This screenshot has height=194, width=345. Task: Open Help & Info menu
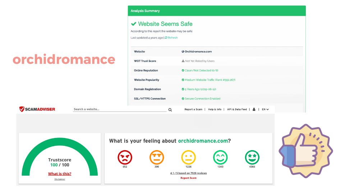click(215, 109)
